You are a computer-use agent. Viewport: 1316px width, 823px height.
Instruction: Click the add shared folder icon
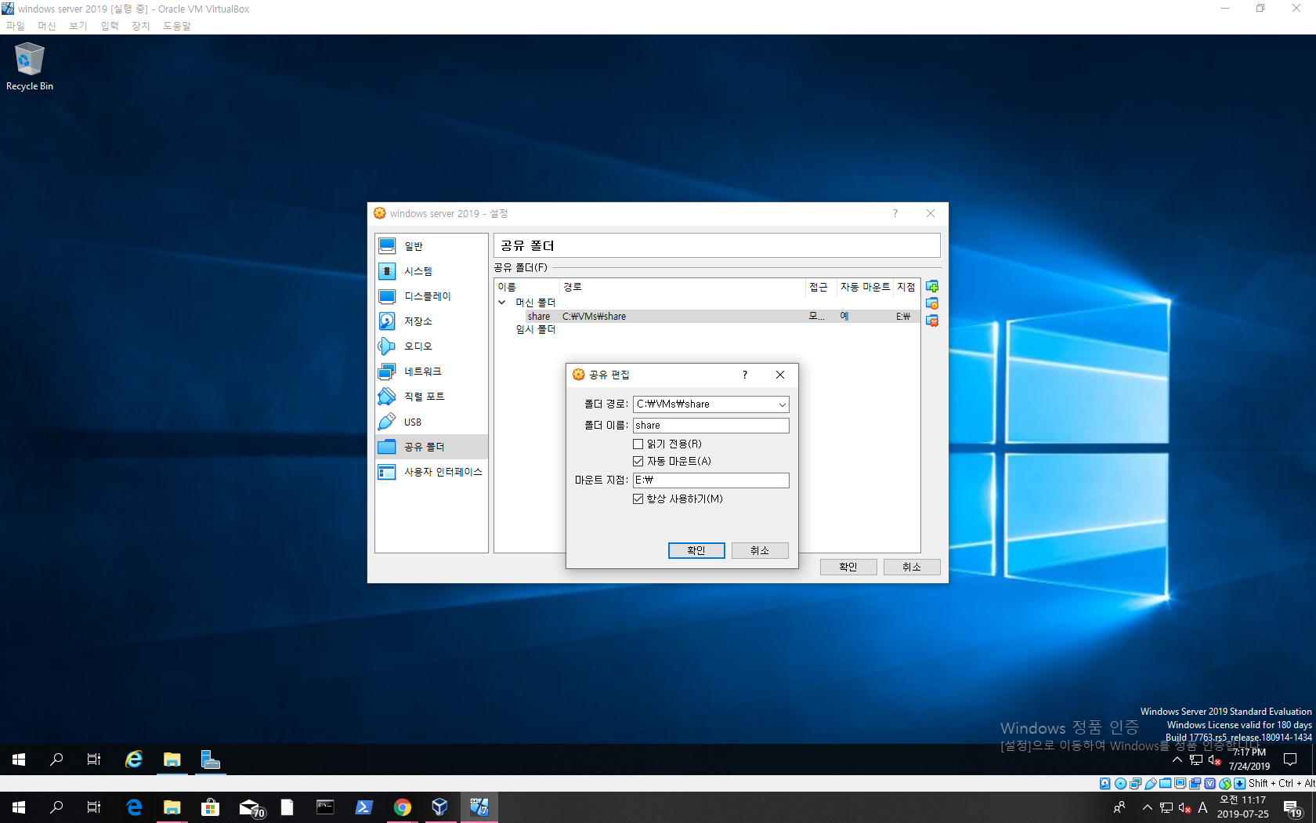(x=932, y=287)
